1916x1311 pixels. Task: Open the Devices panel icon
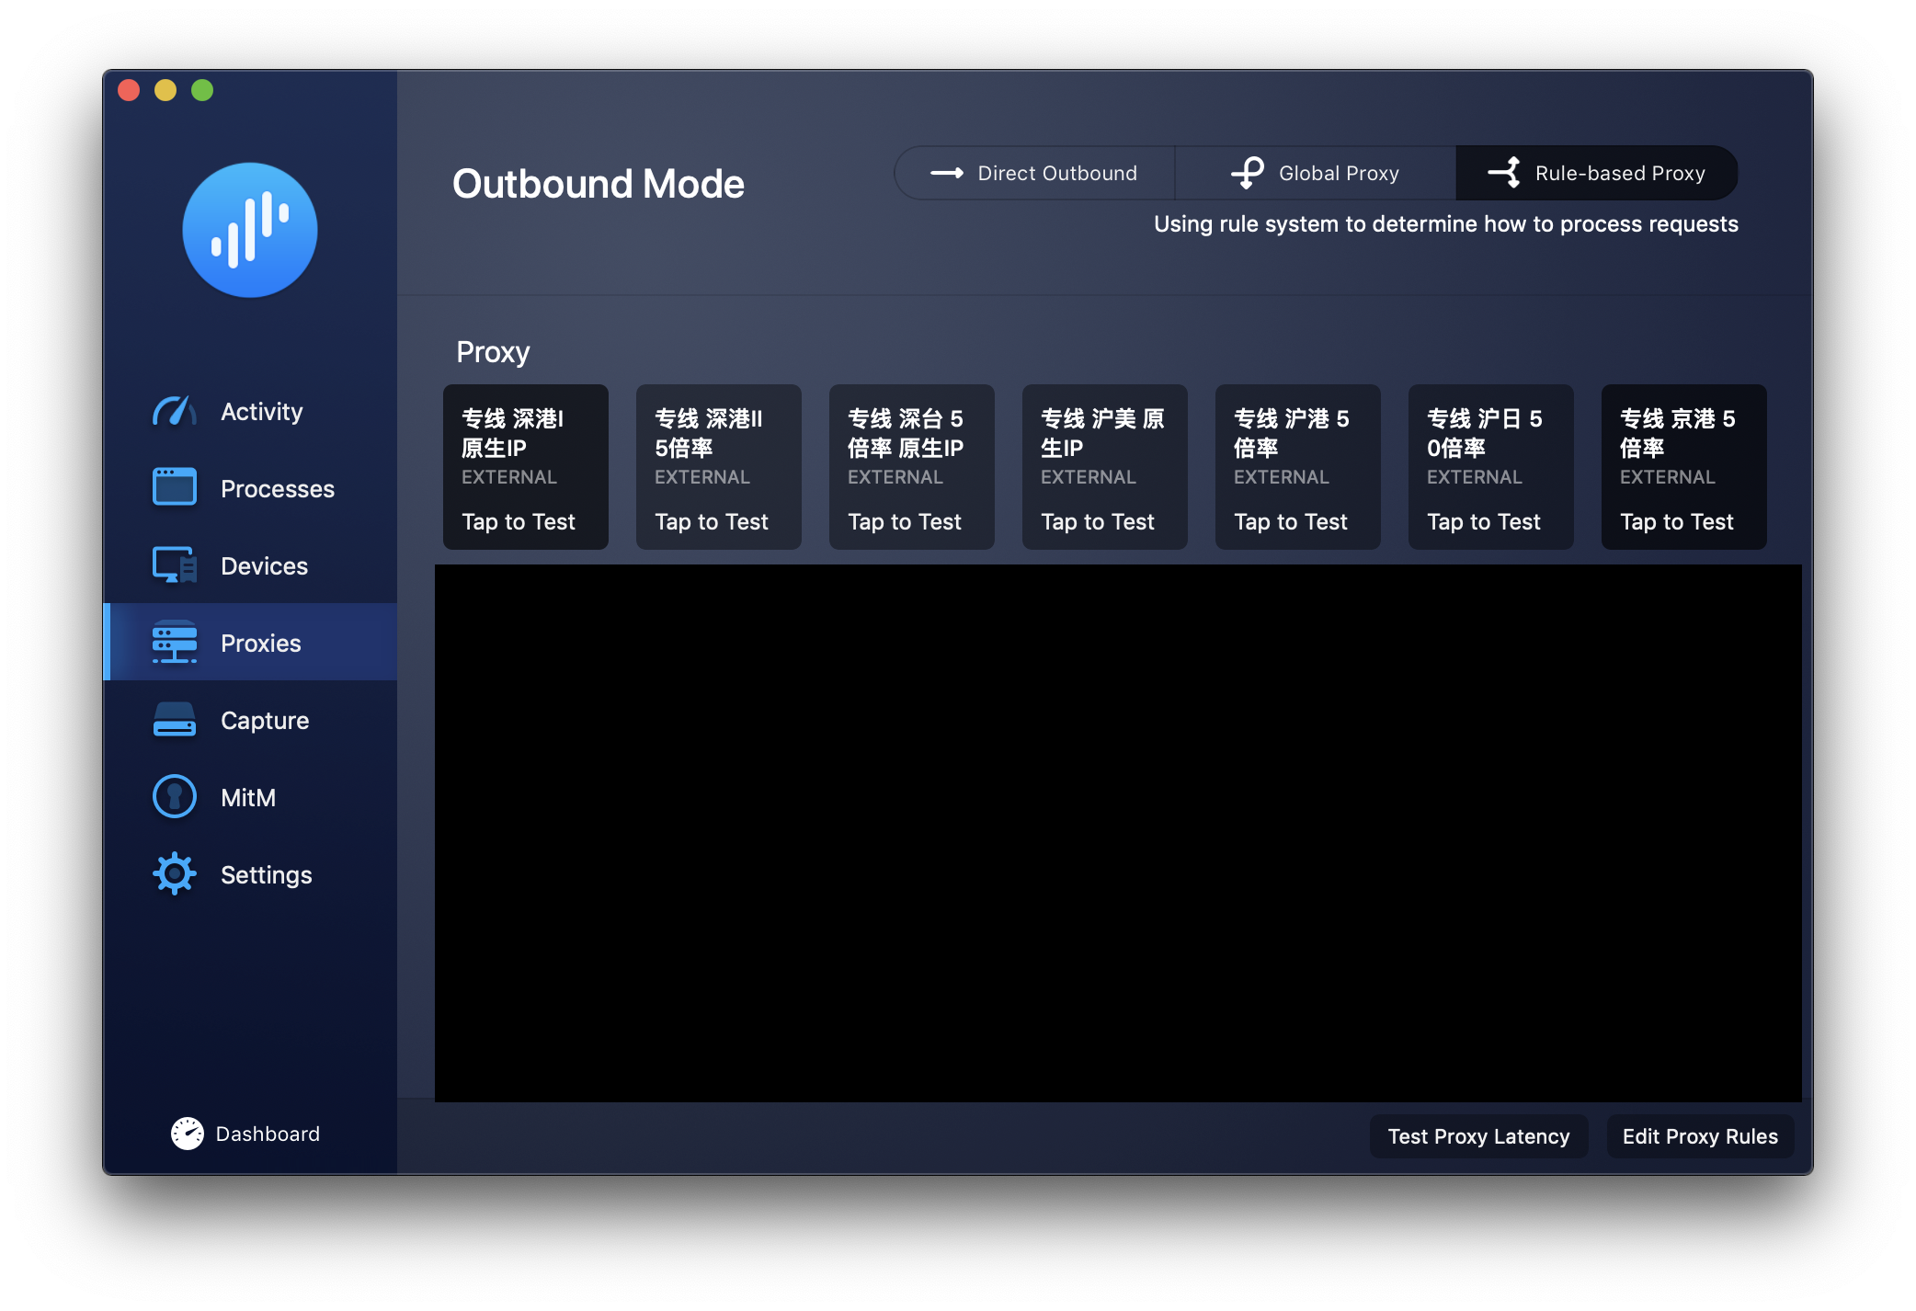tap(175, 565)
